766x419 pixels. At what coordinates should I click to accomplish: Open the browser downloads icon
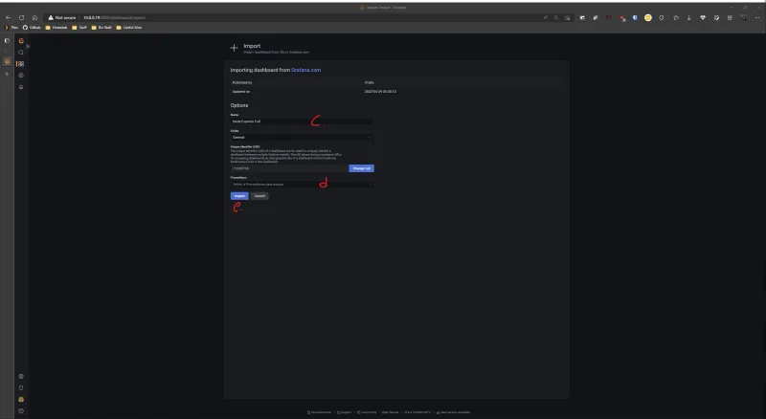pos(688,17)
